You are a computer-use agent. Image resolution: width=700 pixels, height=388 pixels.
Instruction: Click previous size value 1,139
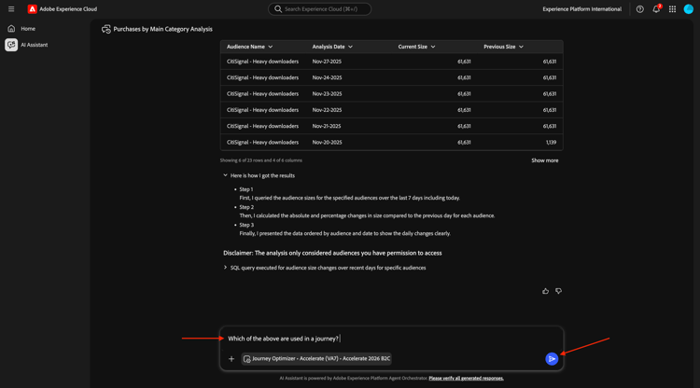click(551, 143)
